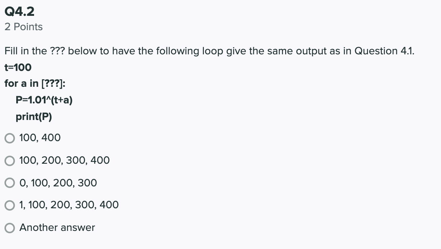441x249 pixels.
Task: Pick the radio button for 0, 100, 200, 300
Action: (x=10, y=183)
